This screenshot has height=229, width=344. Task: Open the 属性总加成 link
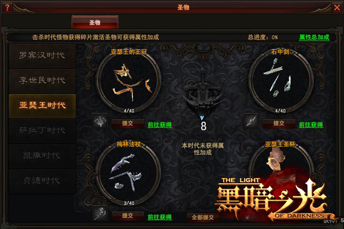click(x=314, y=37)
